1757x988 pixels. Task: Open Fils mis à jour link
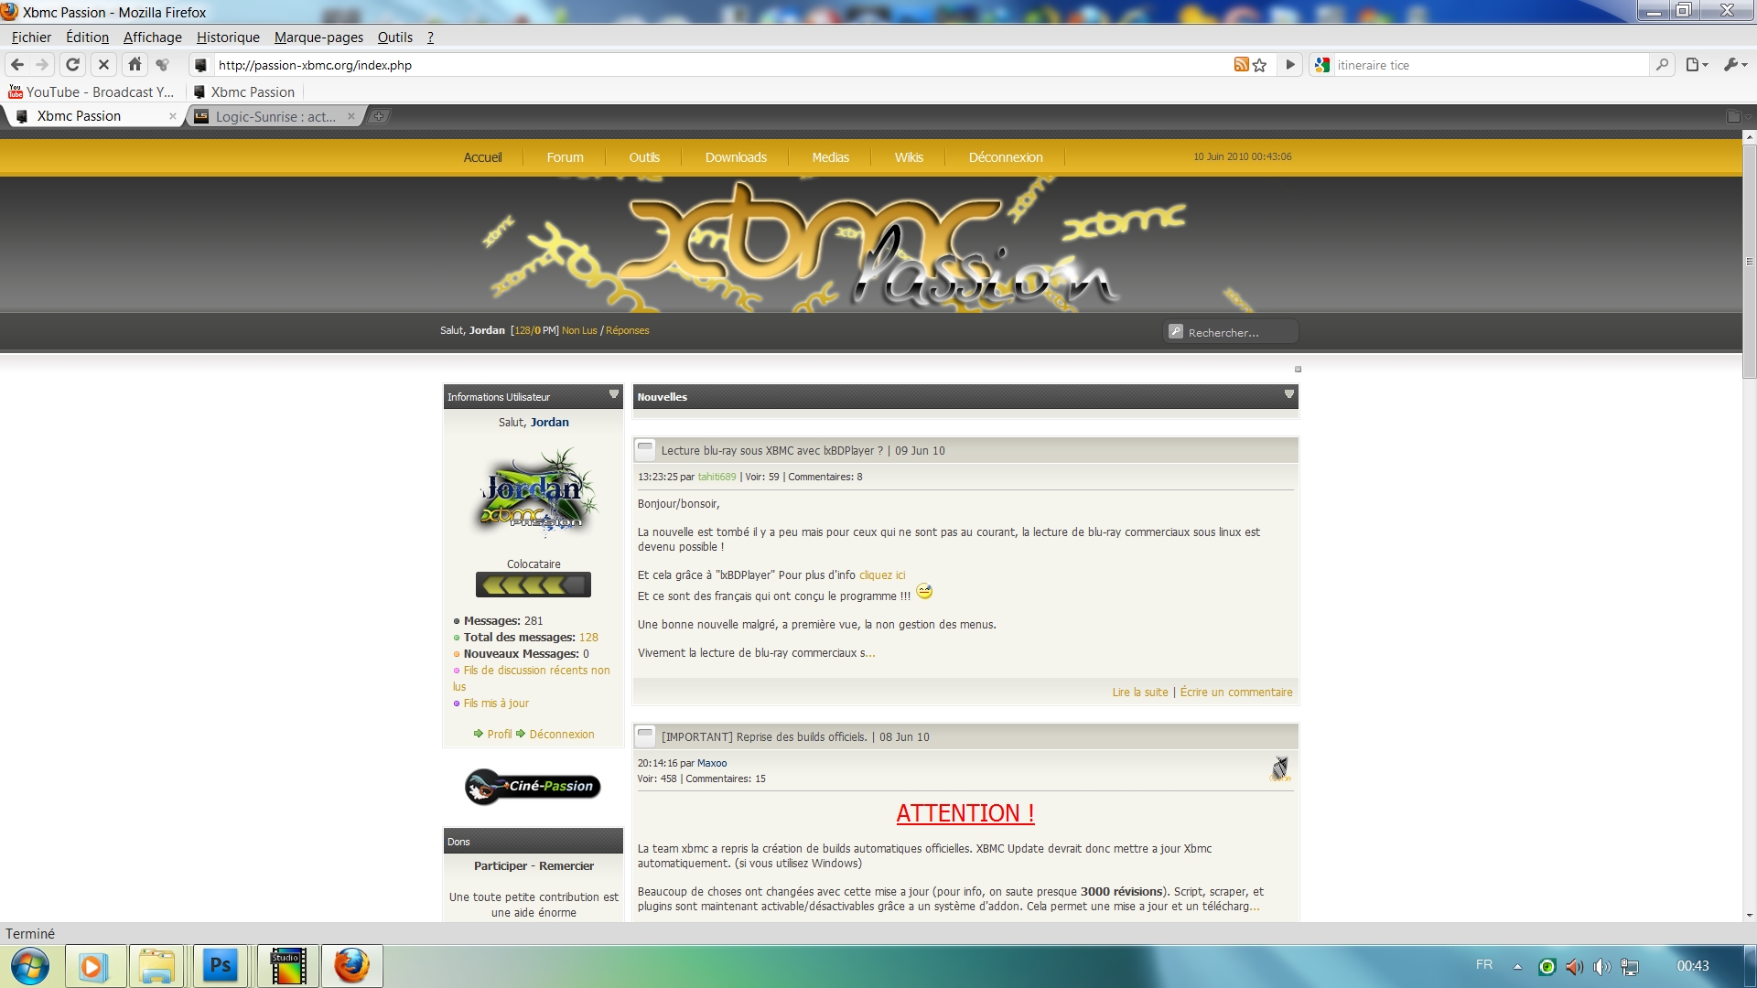tap(496, 703)
